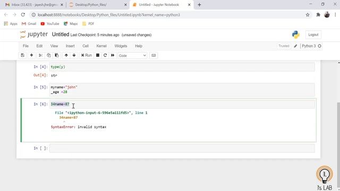Click in cell In [4] type(y)
This screenshot has height=191, width=340.
click(x=182, y=67)
